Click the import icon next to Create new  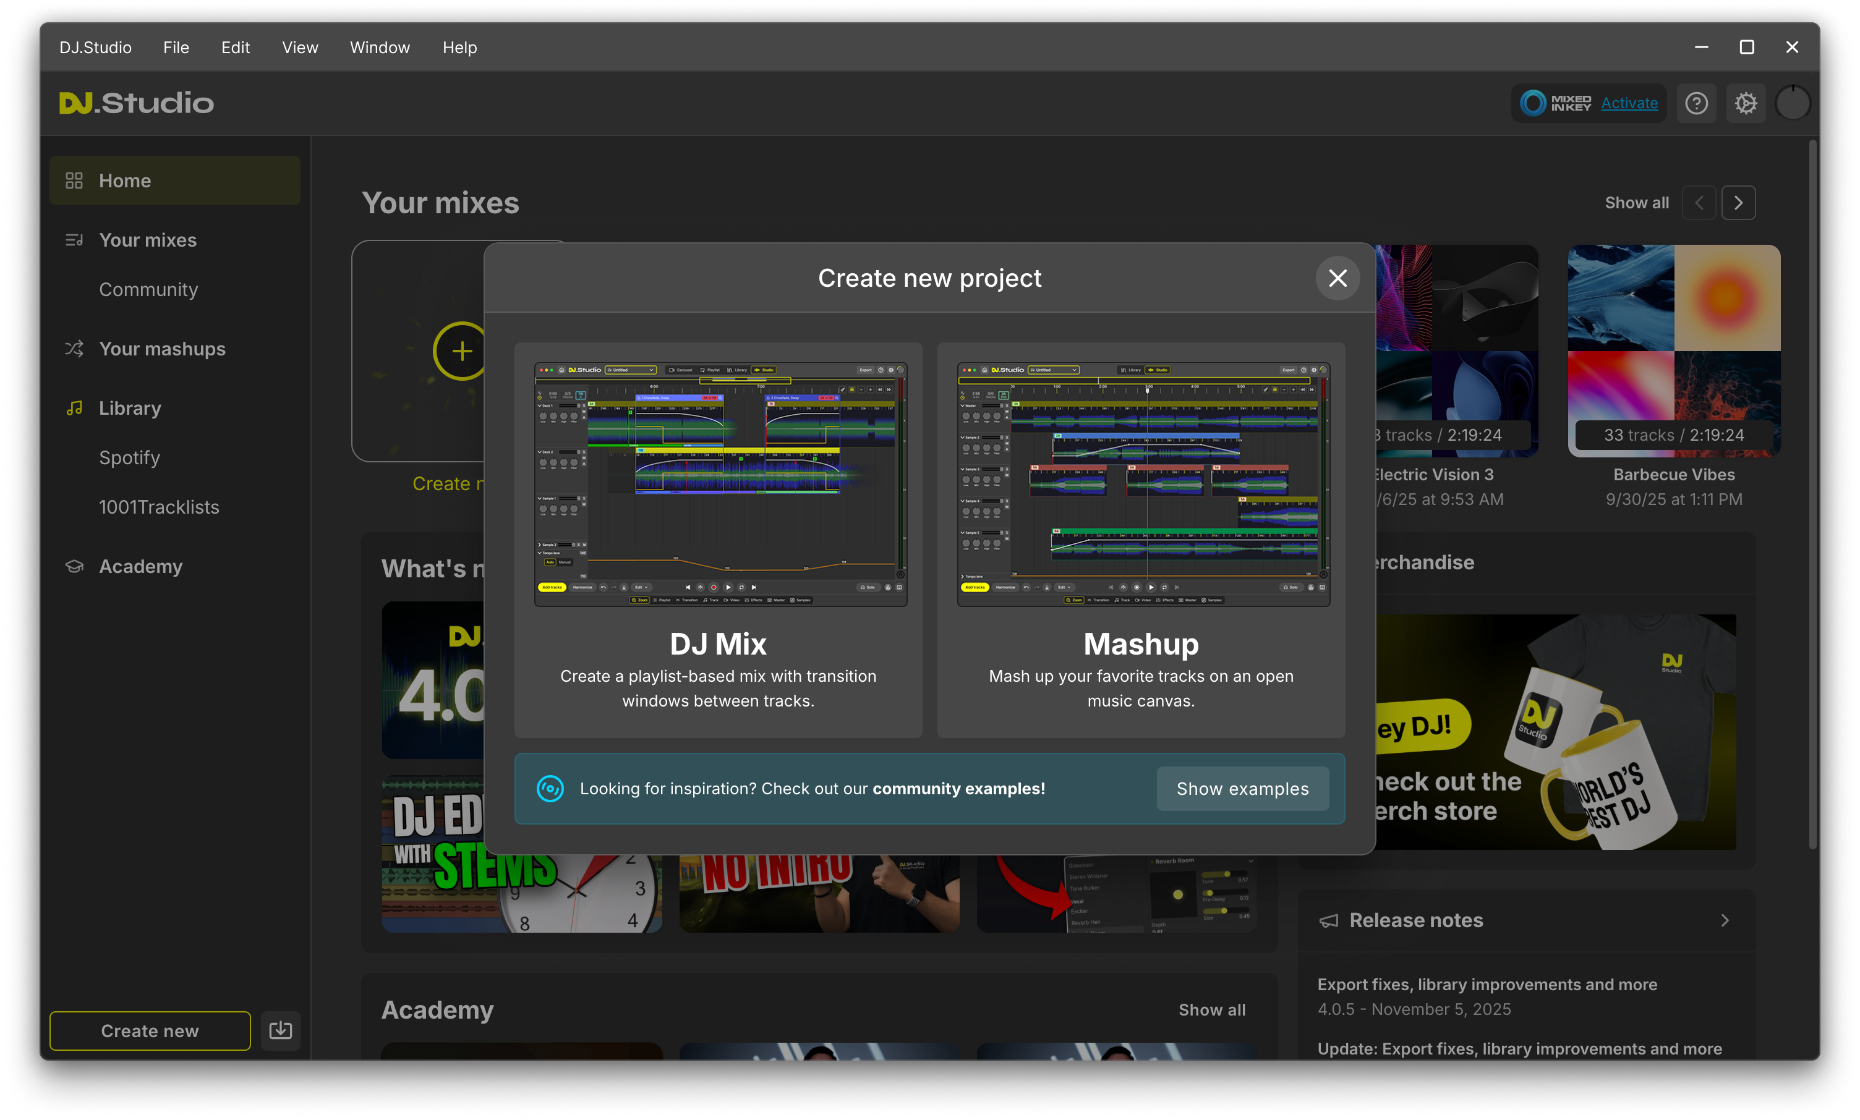(280, 1030)
